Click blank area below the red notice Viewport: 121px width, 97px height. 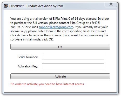point(60,89)
